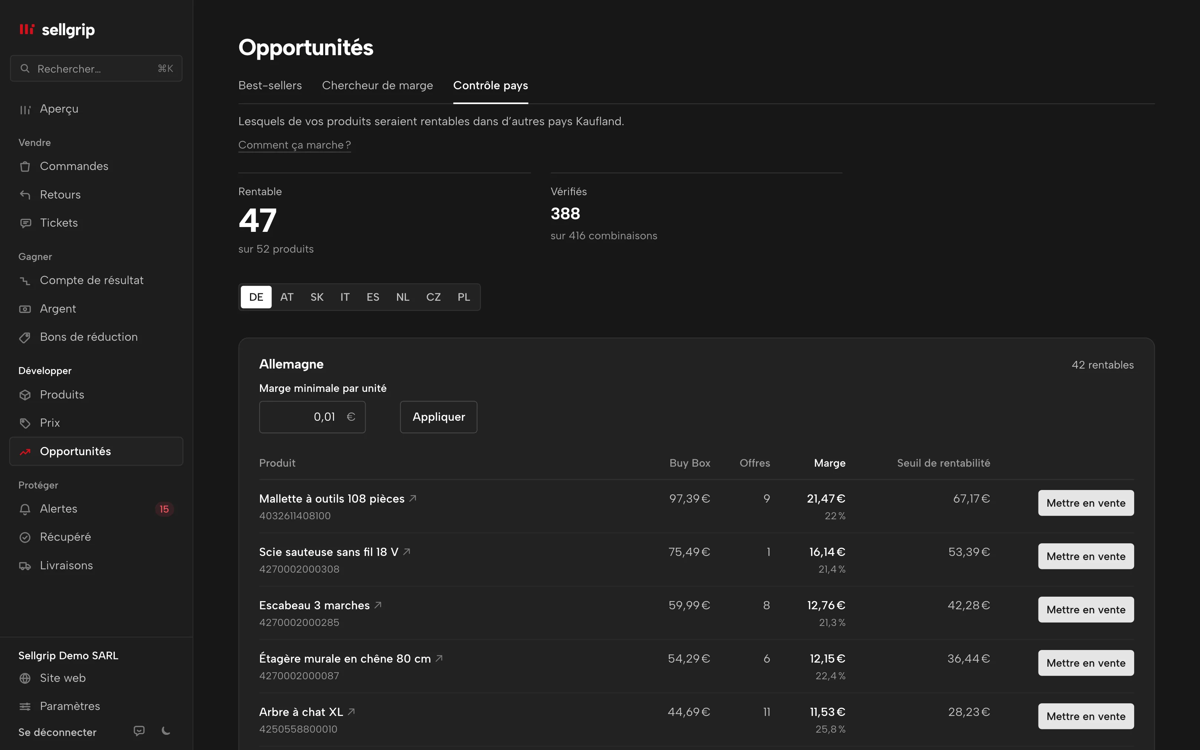The width and height of the screenshot is (1200, 750).
Task: Click the Rechercher search box
Action: [96, 69]
